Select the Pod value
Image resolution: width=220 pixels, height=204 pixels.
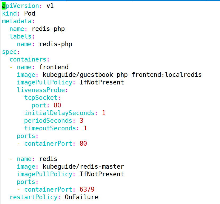coord(30,13)
